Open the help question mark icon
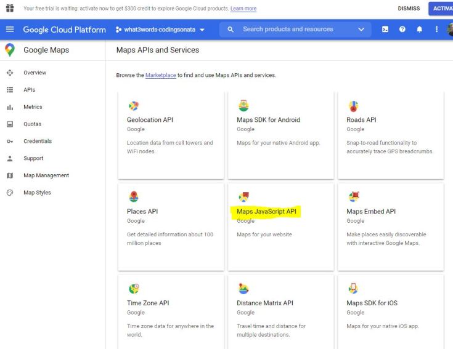This screenshot has width=453, height=349. pyautogui.click(x=402, y=29)
